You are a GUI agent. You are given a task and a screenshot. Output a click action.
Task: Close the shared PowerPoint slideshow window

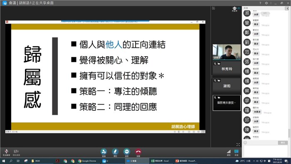(x=203, y=22)
